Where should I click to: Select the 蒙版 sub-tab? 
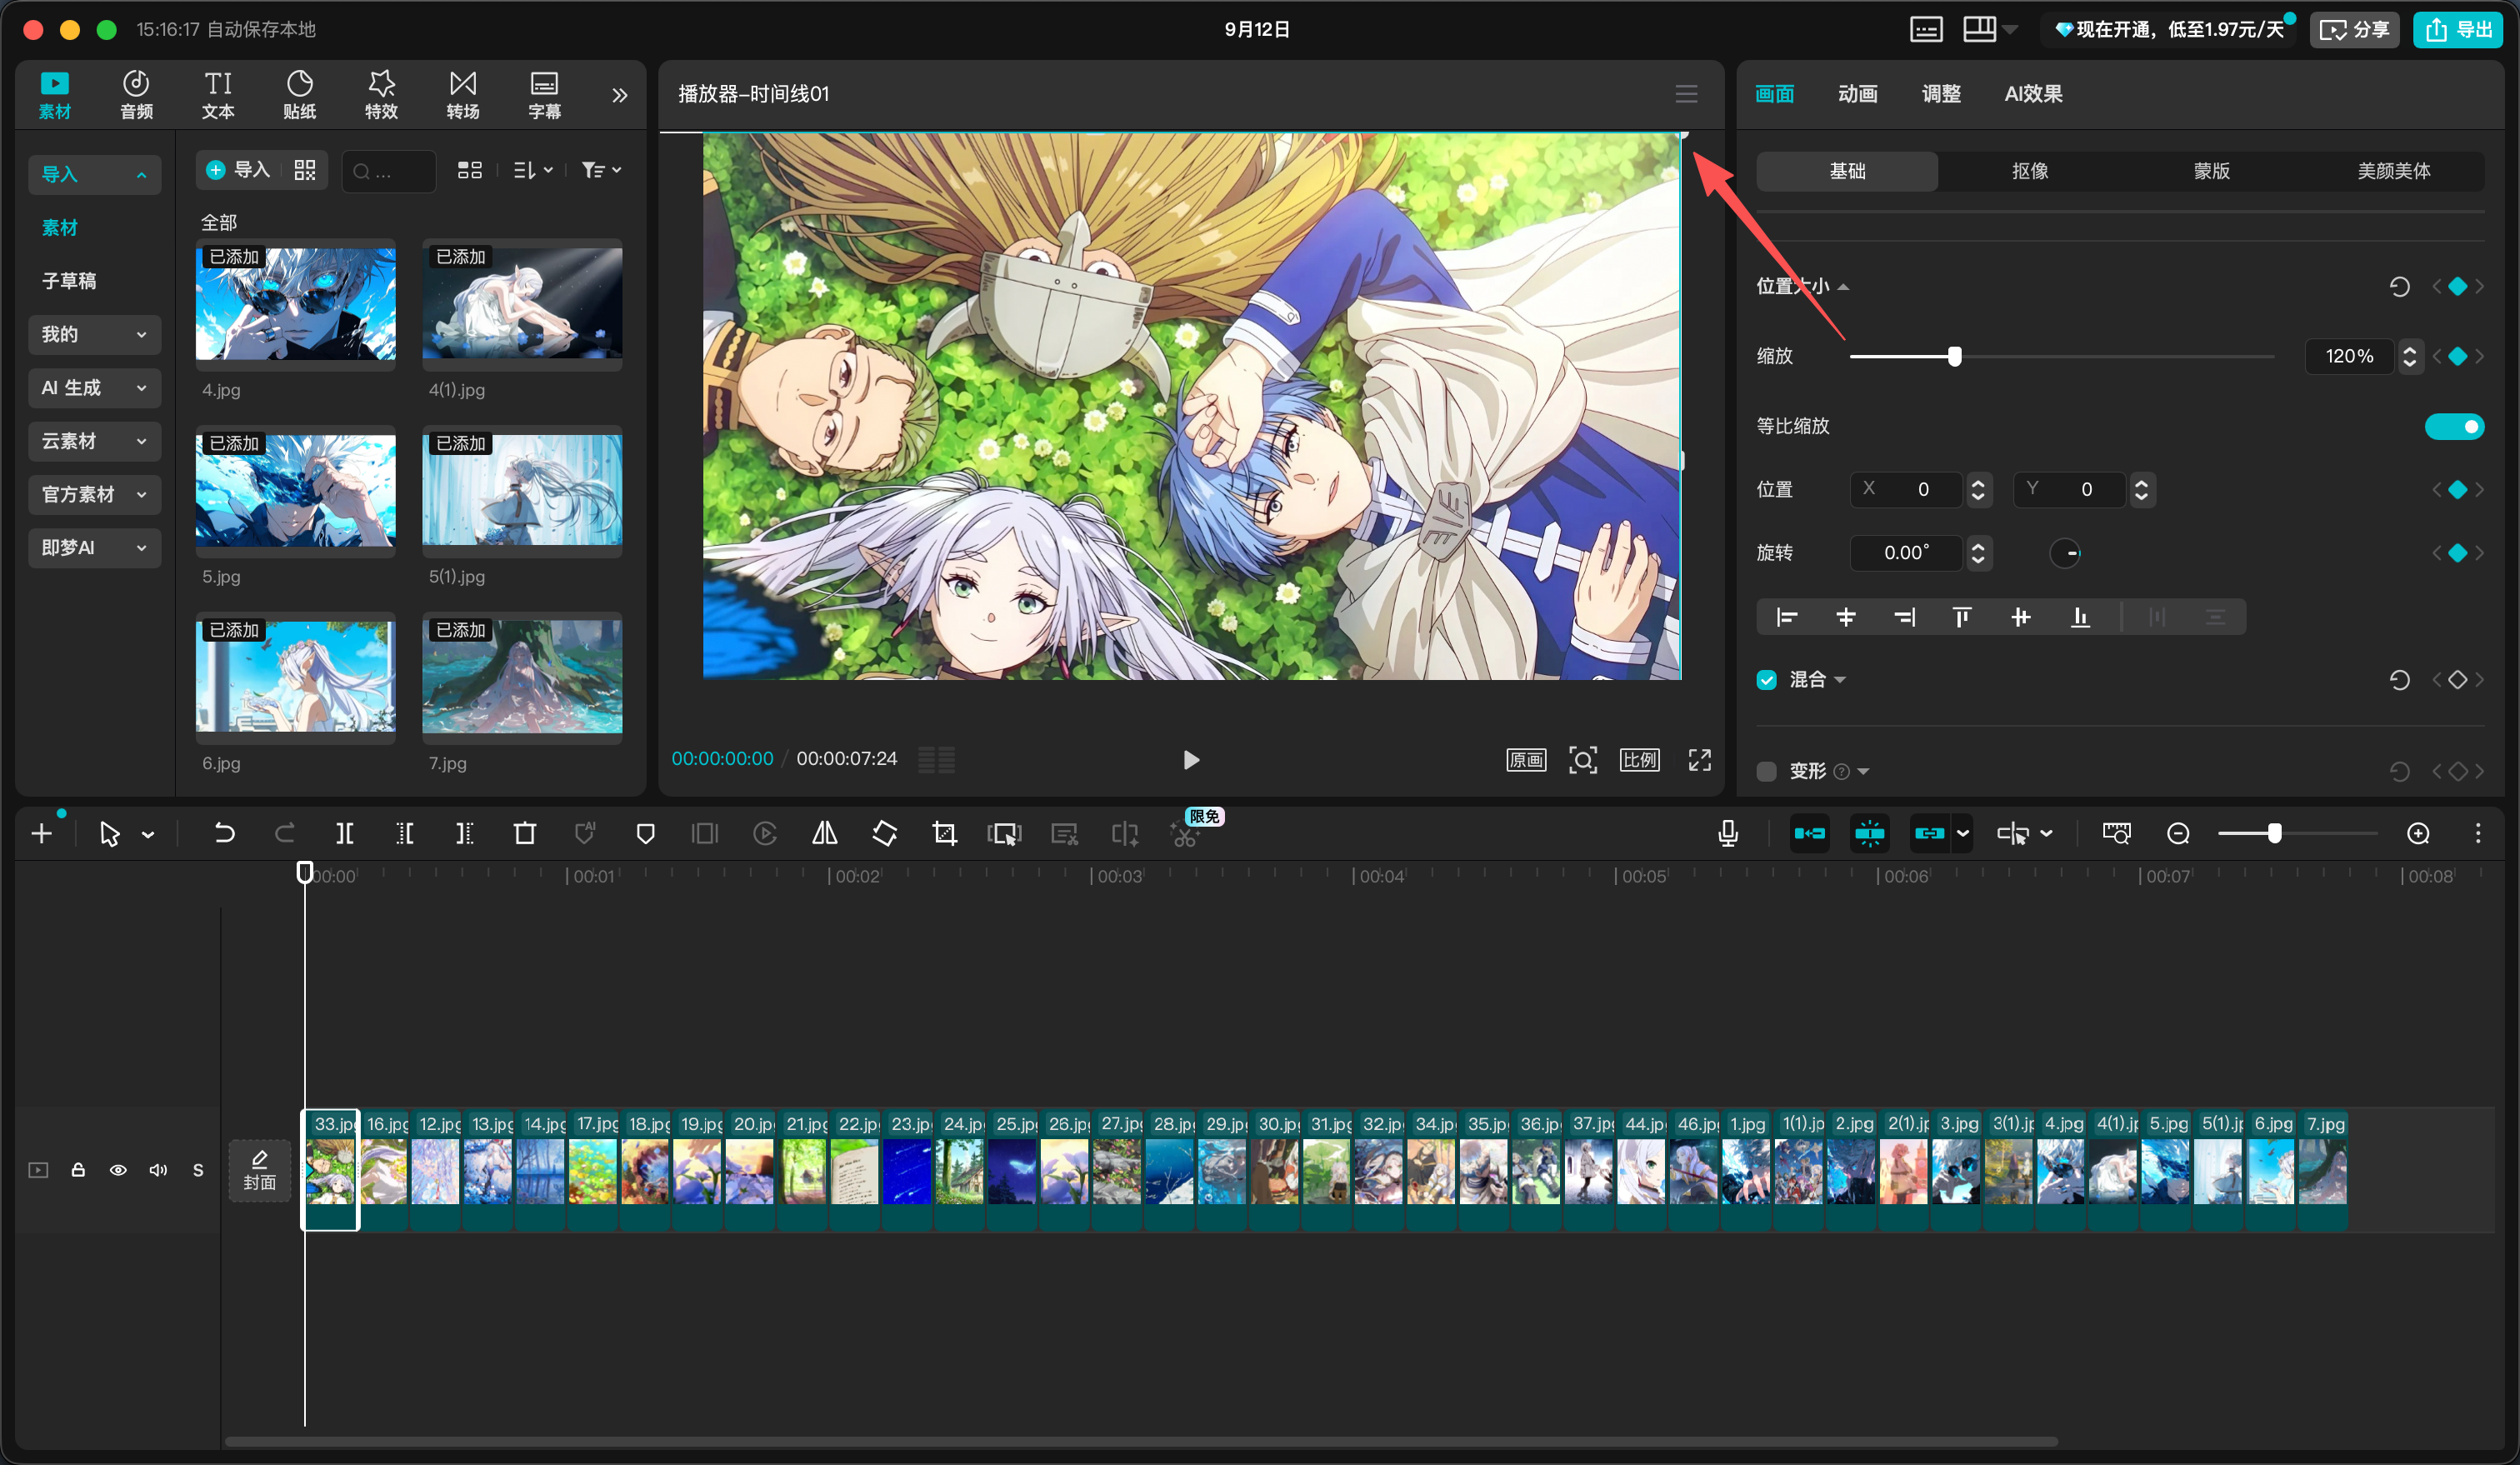pos(2212,171)
